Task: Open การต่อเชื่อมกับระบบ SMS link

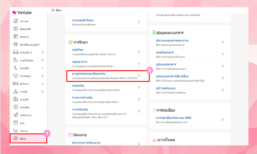Action: coord(173,118)
